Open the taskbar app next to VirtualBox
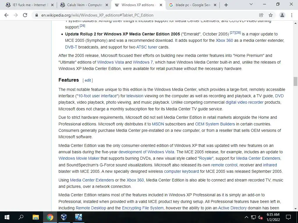This screenshot has height=223, width=298. (x=78, y=217)
